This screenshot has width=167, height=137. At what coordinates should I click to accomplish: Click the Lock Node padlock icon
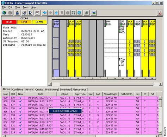[x=17, y=13]
